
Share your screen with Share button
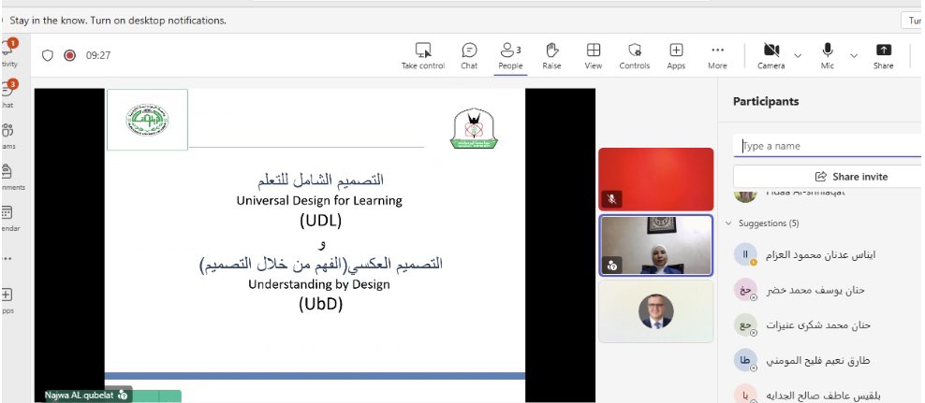coord(883,56)
